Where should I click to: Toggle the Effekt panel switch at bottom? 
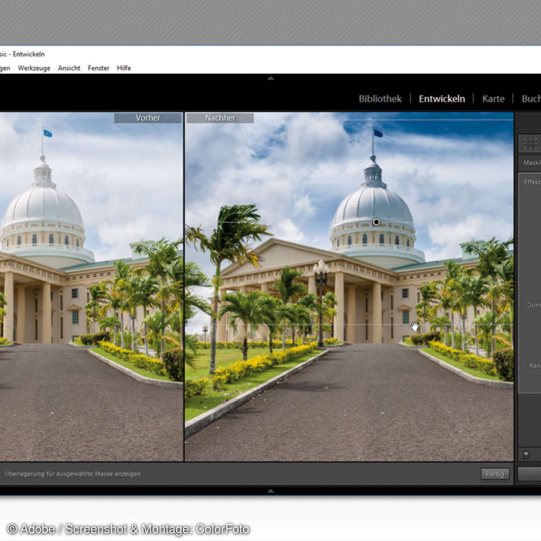coord(527,454)
